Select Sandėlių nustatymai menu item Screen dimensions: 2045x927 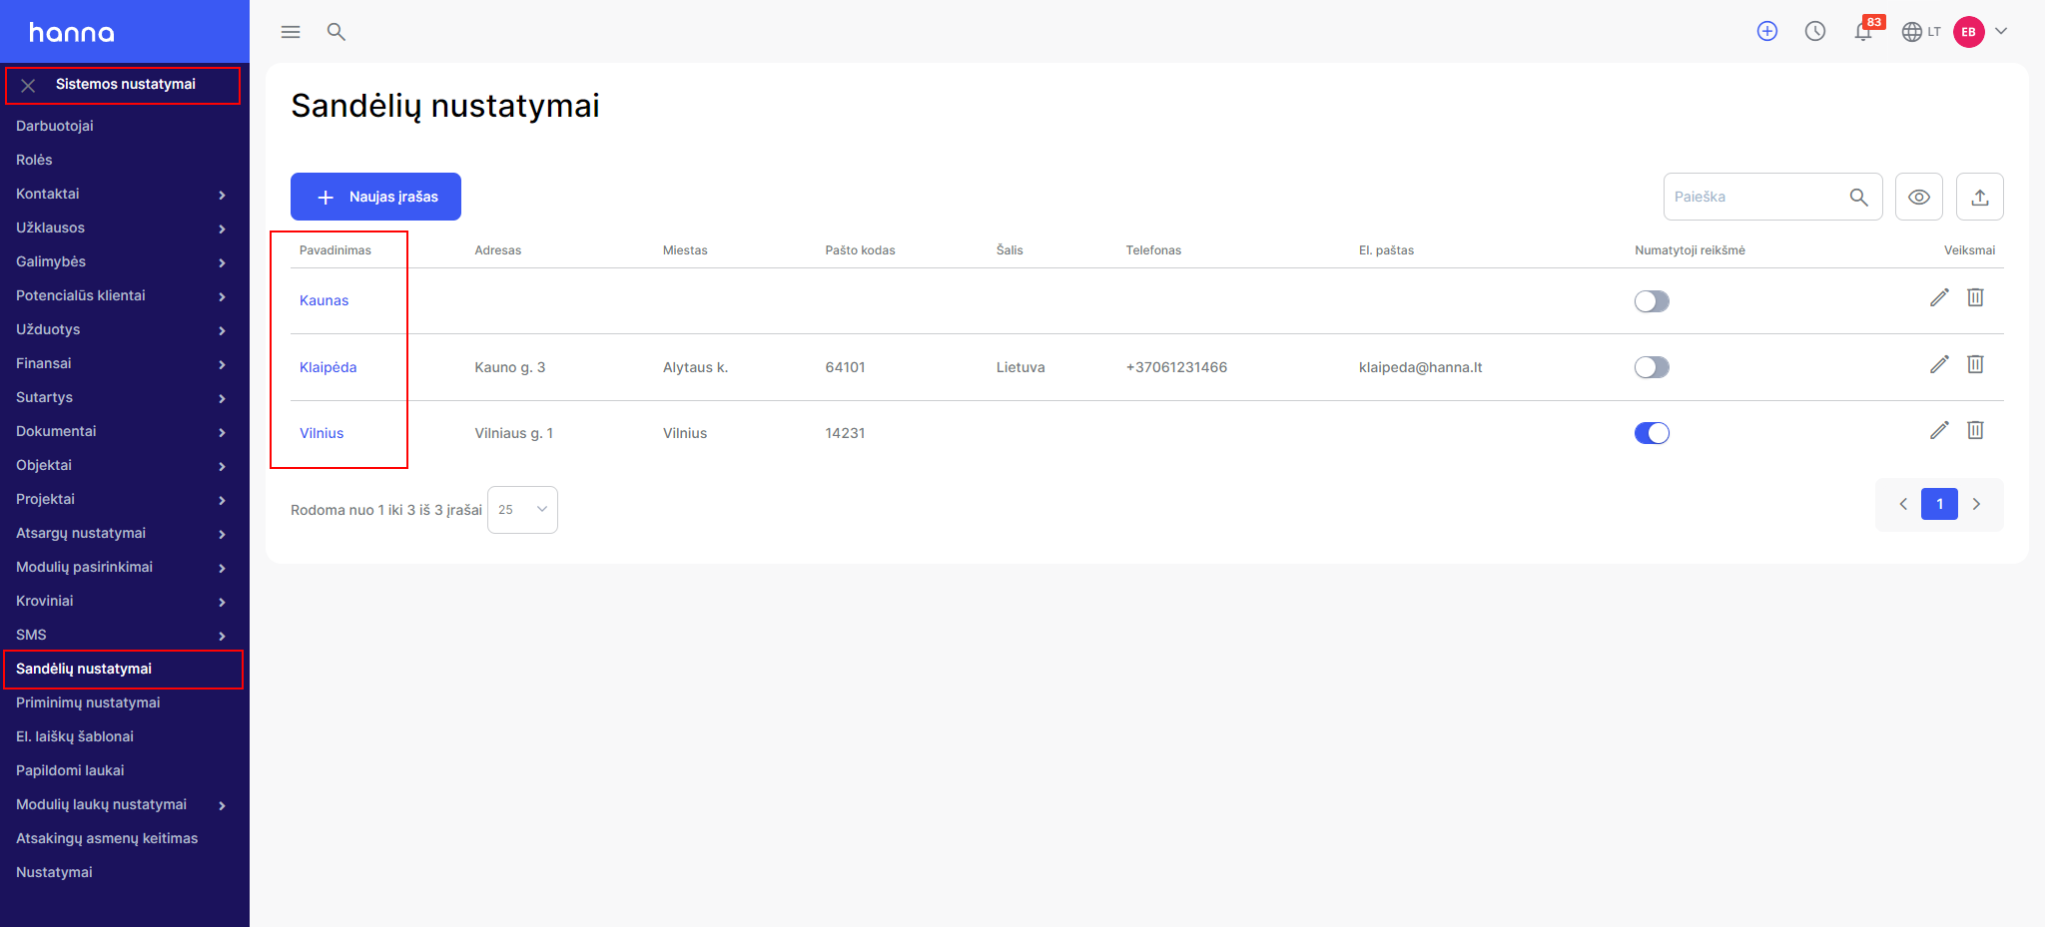click(84, 669)
